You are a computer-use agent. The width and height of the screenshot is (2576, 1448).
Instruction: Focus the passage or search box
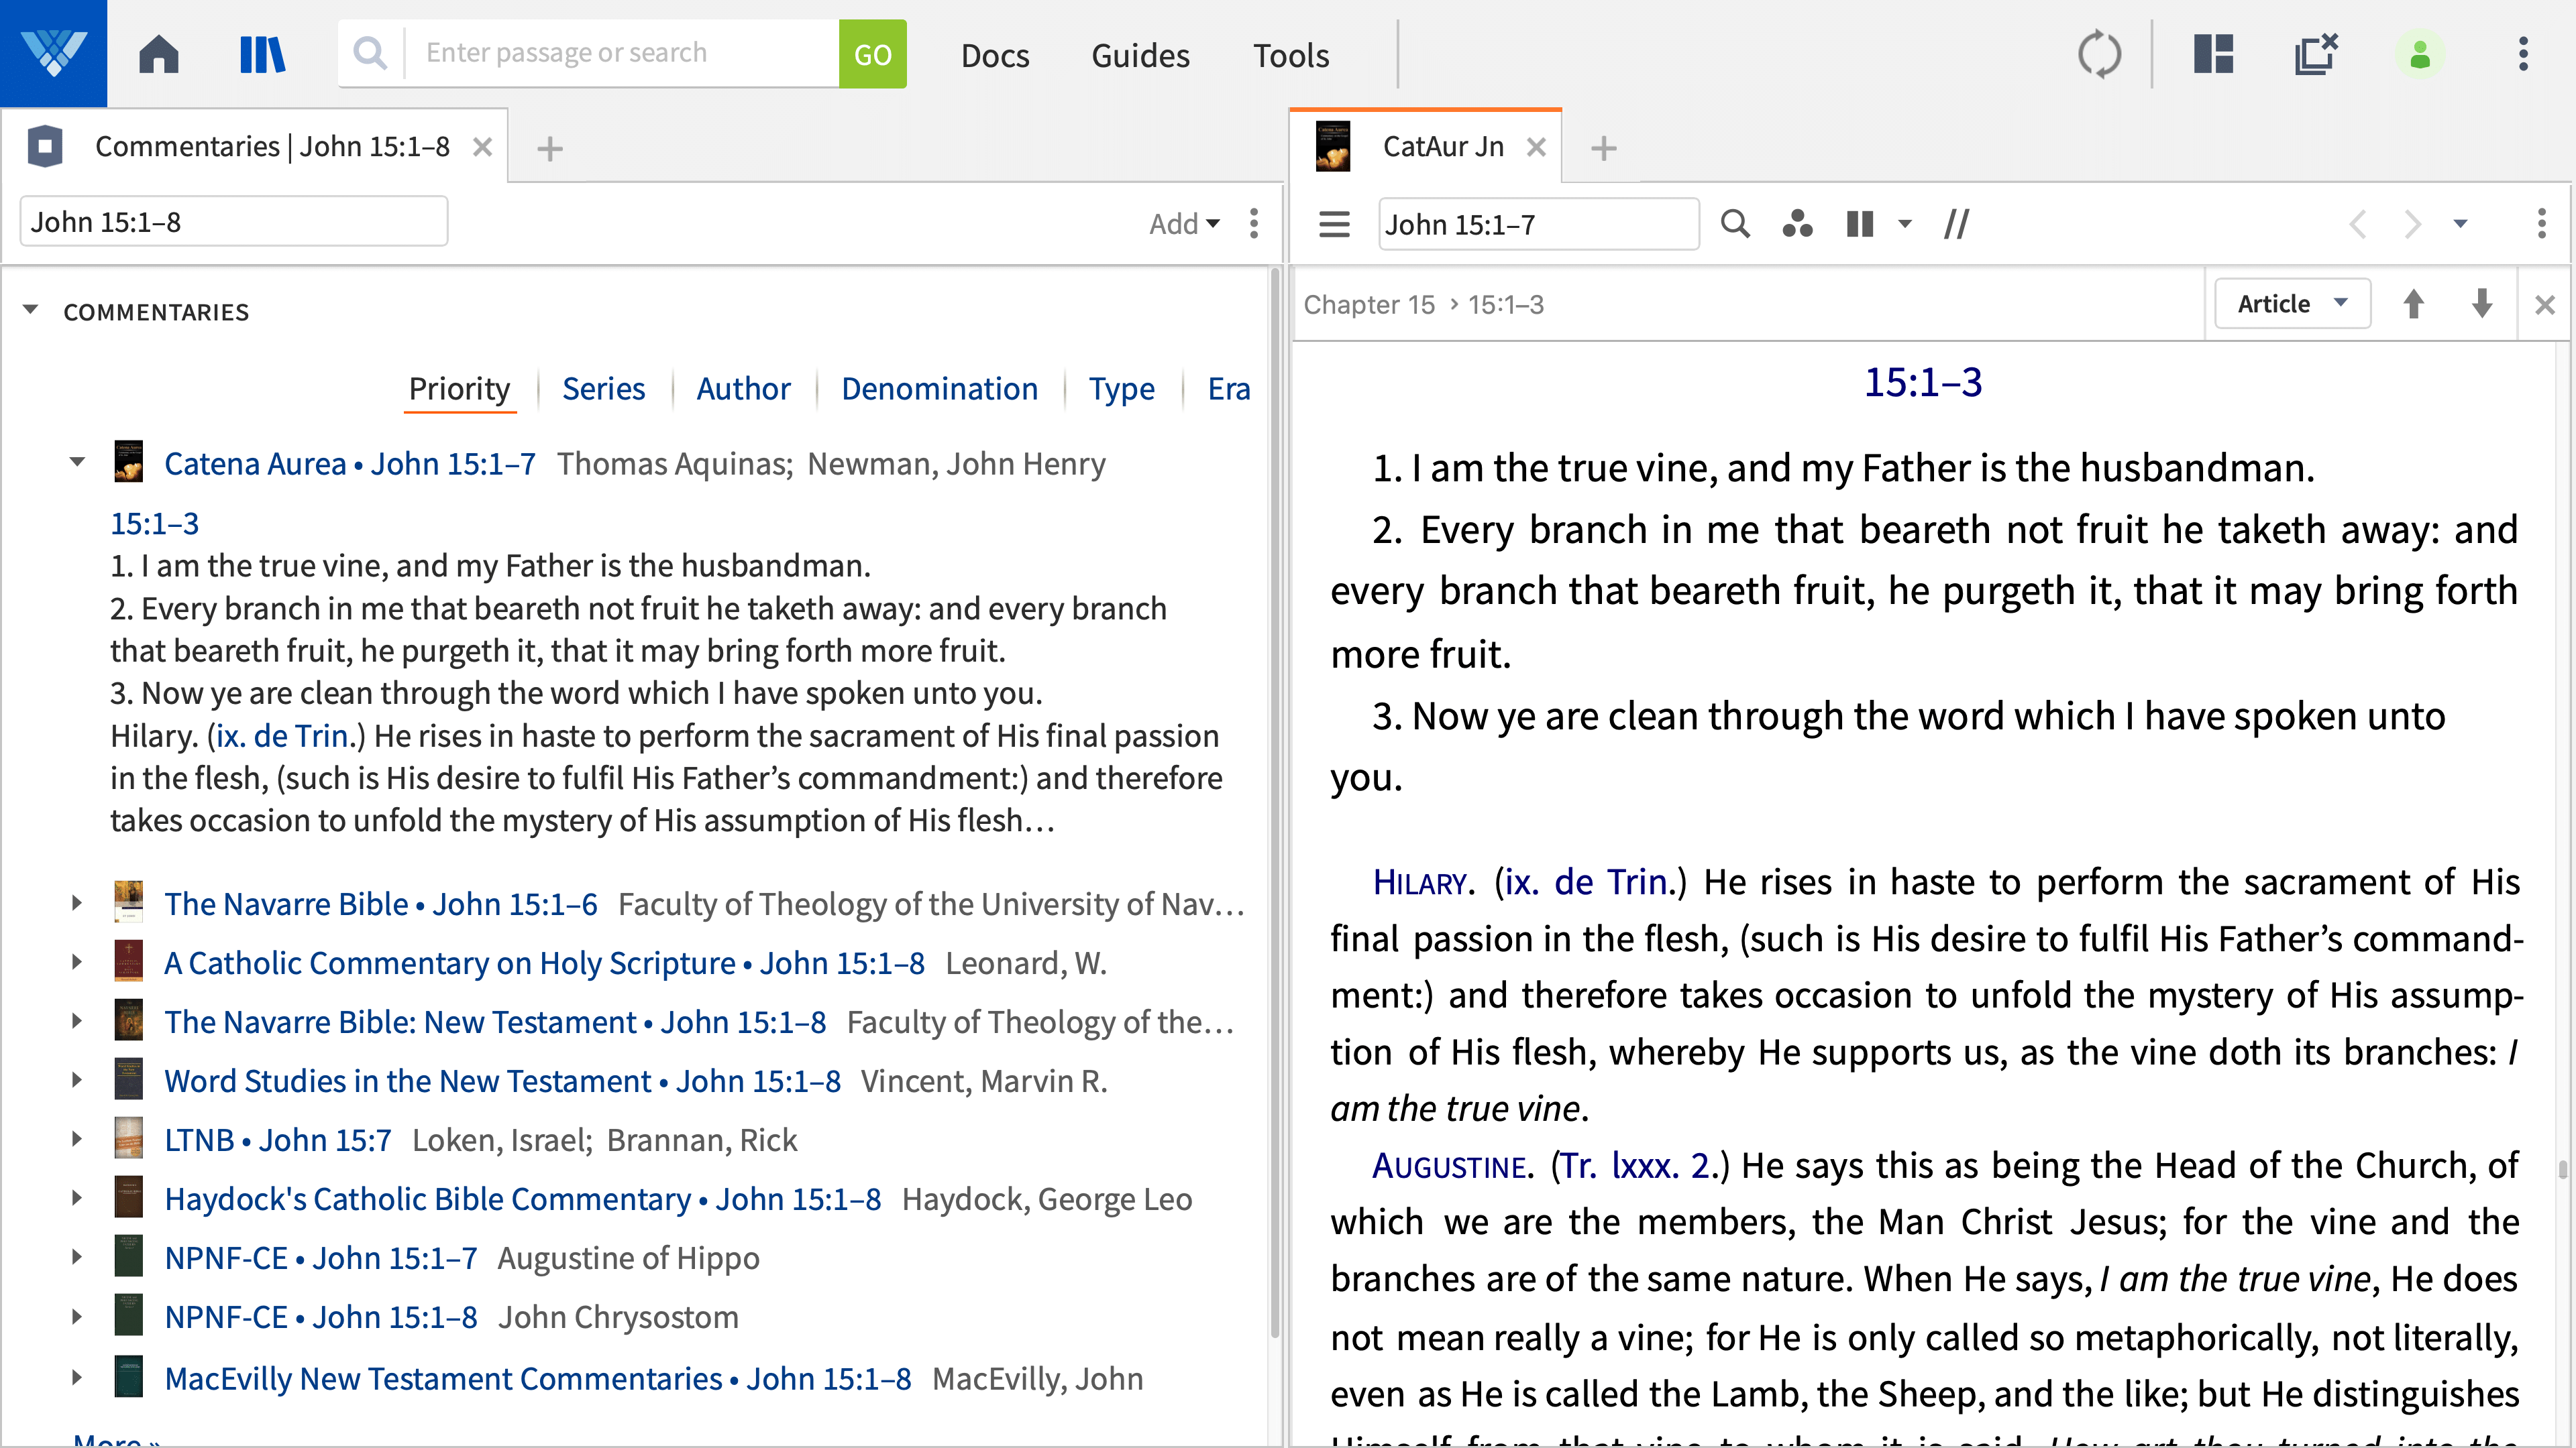click(621, 53)
